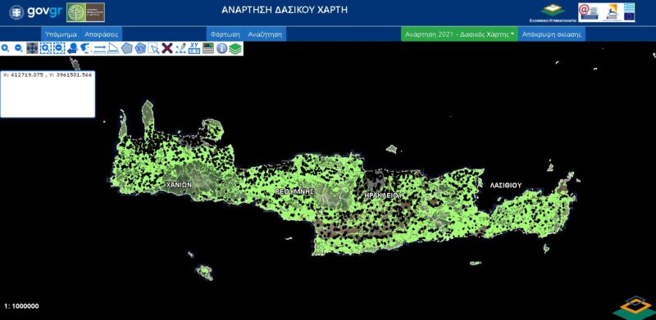Click the Φόρτωση menu item

(x=225, y=34)
